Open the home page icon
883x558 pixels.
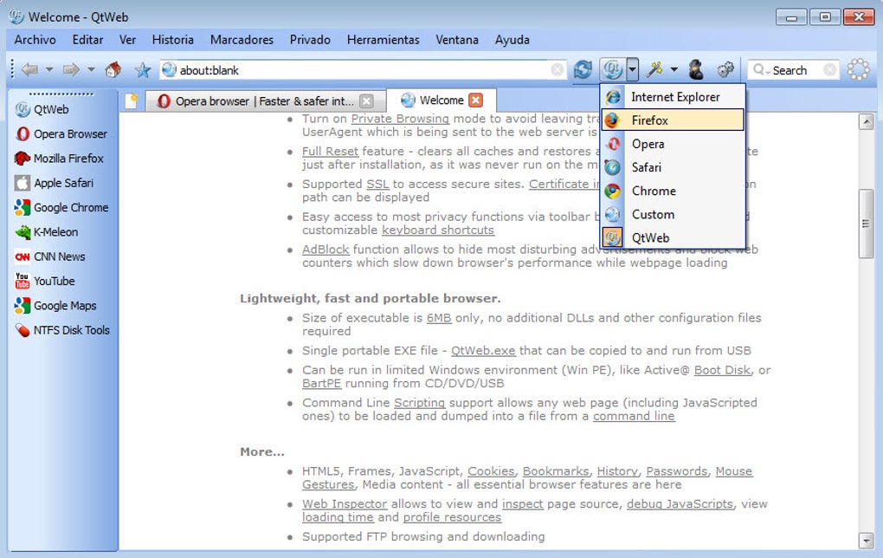pyautogui.click(x=113, y=70)
